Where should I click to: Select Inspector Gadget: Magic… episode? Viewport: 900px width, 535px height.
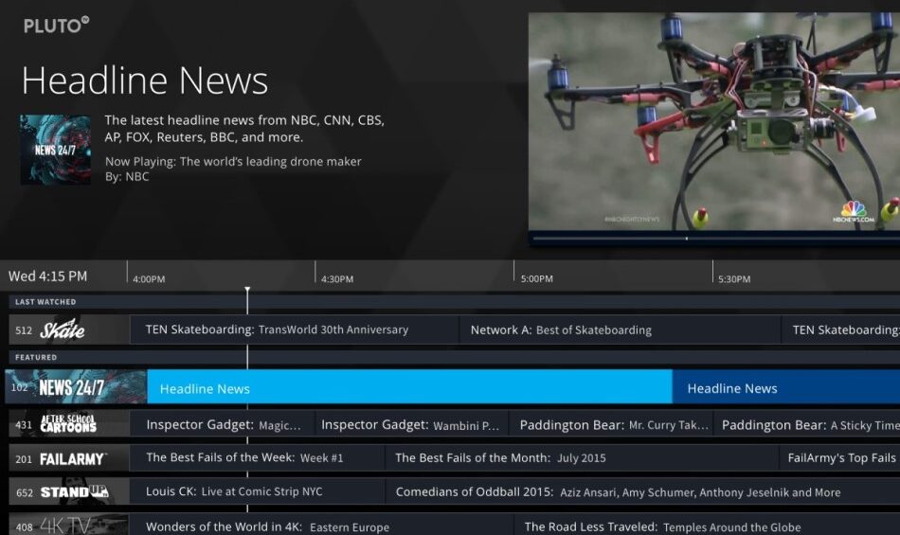223,424
